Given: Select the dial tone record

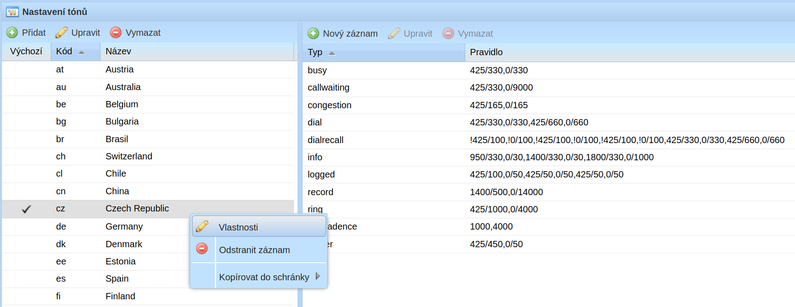Looking at the screenshot, I should [549, 123].
